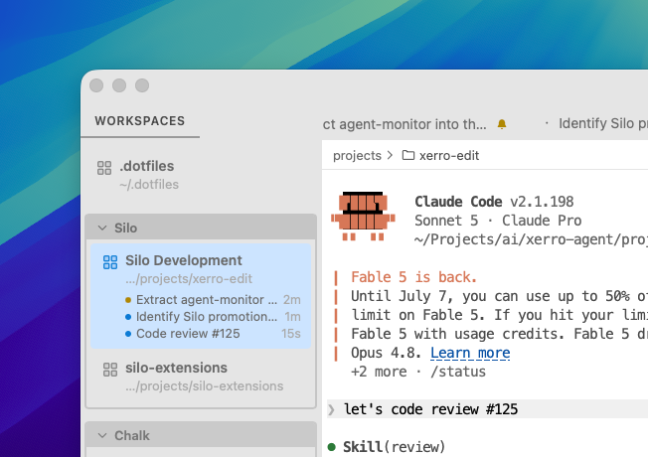
Task: Click the blue status dot for Identify Silo promotion
Action: coord(128,317)
